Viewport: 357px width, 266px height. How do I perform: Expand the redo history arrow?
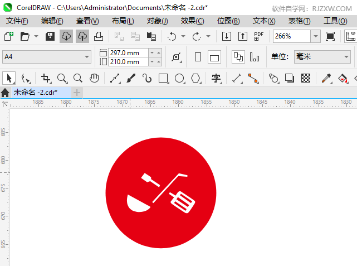pos(208,36)
